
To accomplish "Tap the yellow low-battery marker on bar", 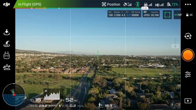I will [45, 8].
